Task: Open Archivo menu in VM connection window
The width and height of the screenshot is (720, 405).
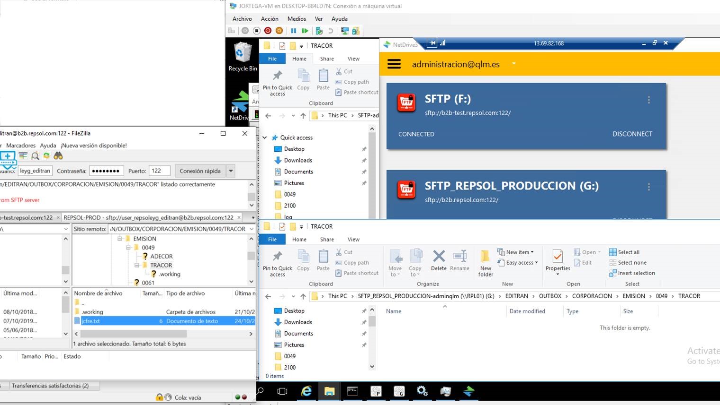Action: [x=242, y=19]
